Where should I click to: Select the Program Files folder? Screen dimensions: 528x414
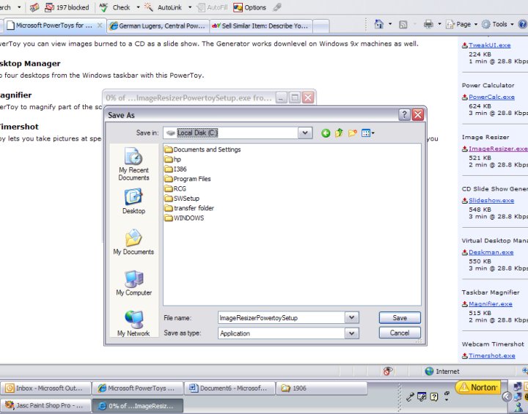pyautogui.click(x=188, y=179)
